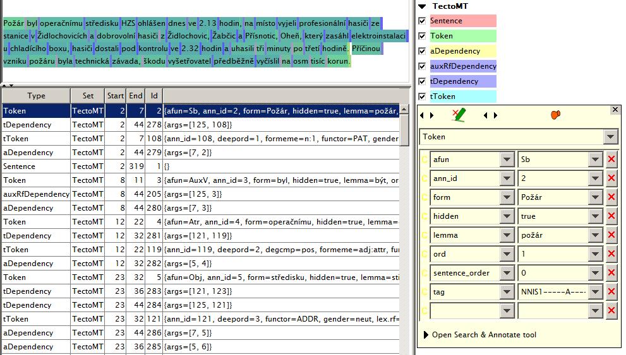Select the yellow aDependency color label
This screenshot has height=355, width=626.
[x=463, y=51]
